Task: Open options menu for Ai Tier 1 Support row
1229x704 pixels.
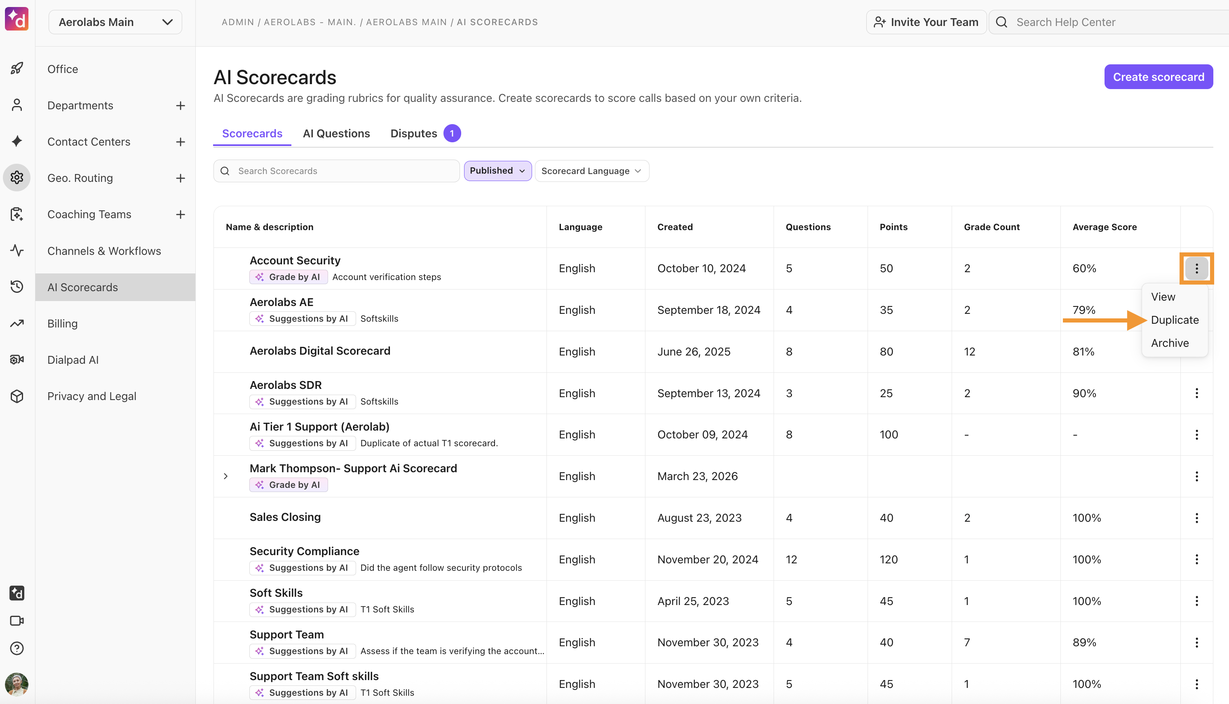Action: (1196, 435)
